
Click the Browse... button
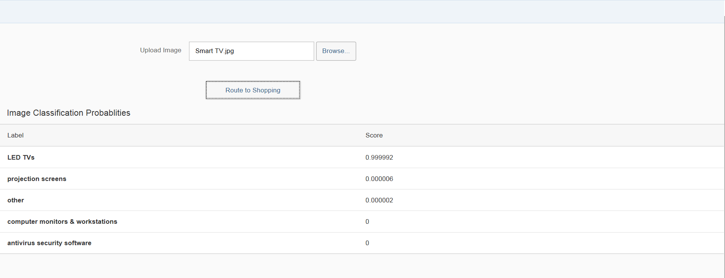[x=336, y=51]
